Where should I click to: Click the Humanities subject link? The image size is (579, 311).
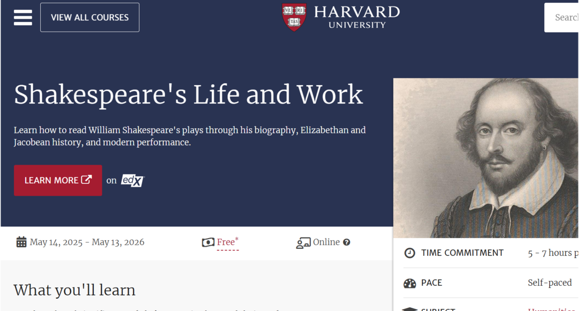[x=552, y=309]
